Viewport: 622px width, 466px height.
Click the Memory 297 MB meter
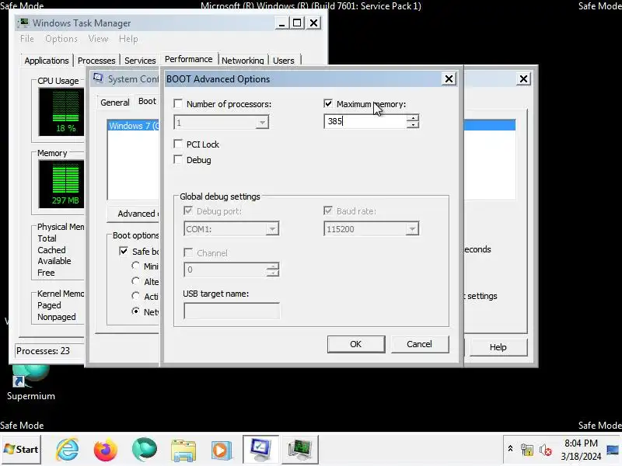(x=62, y=184)
